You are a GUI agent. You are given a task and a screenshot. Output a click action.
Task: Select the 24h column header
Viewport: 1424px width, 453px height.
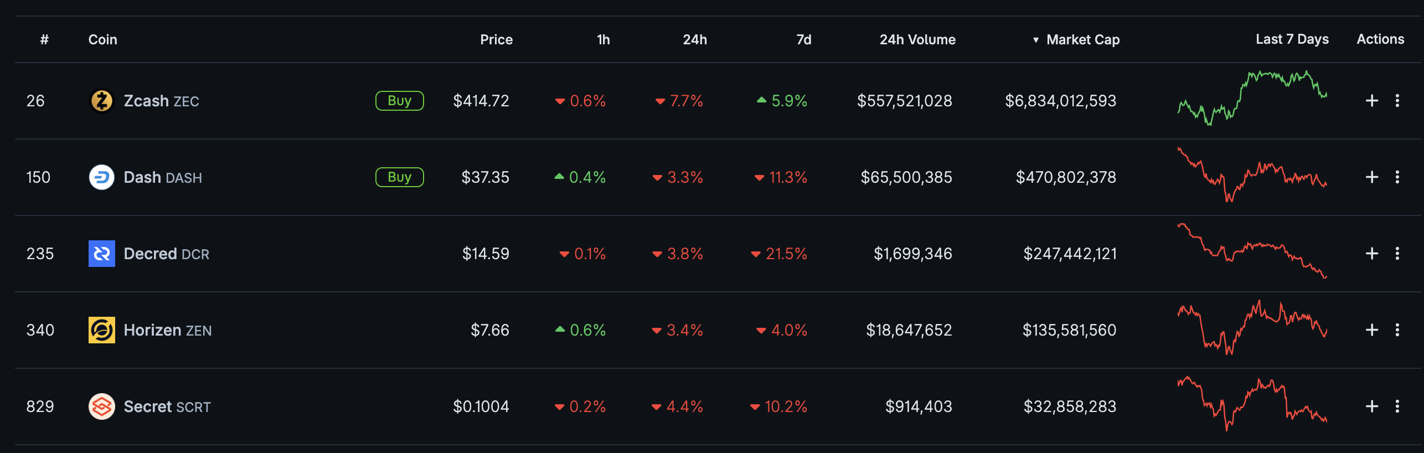point(694,39)
